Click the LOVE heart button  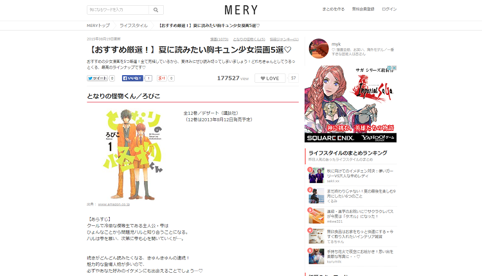click(x=270, y=78)
